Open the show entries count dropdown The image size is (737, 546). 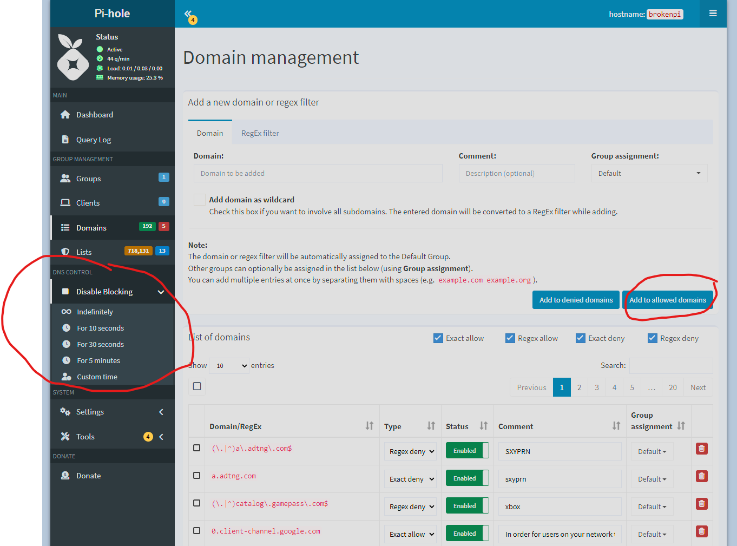pyautogui.click(x=229, y=366)
